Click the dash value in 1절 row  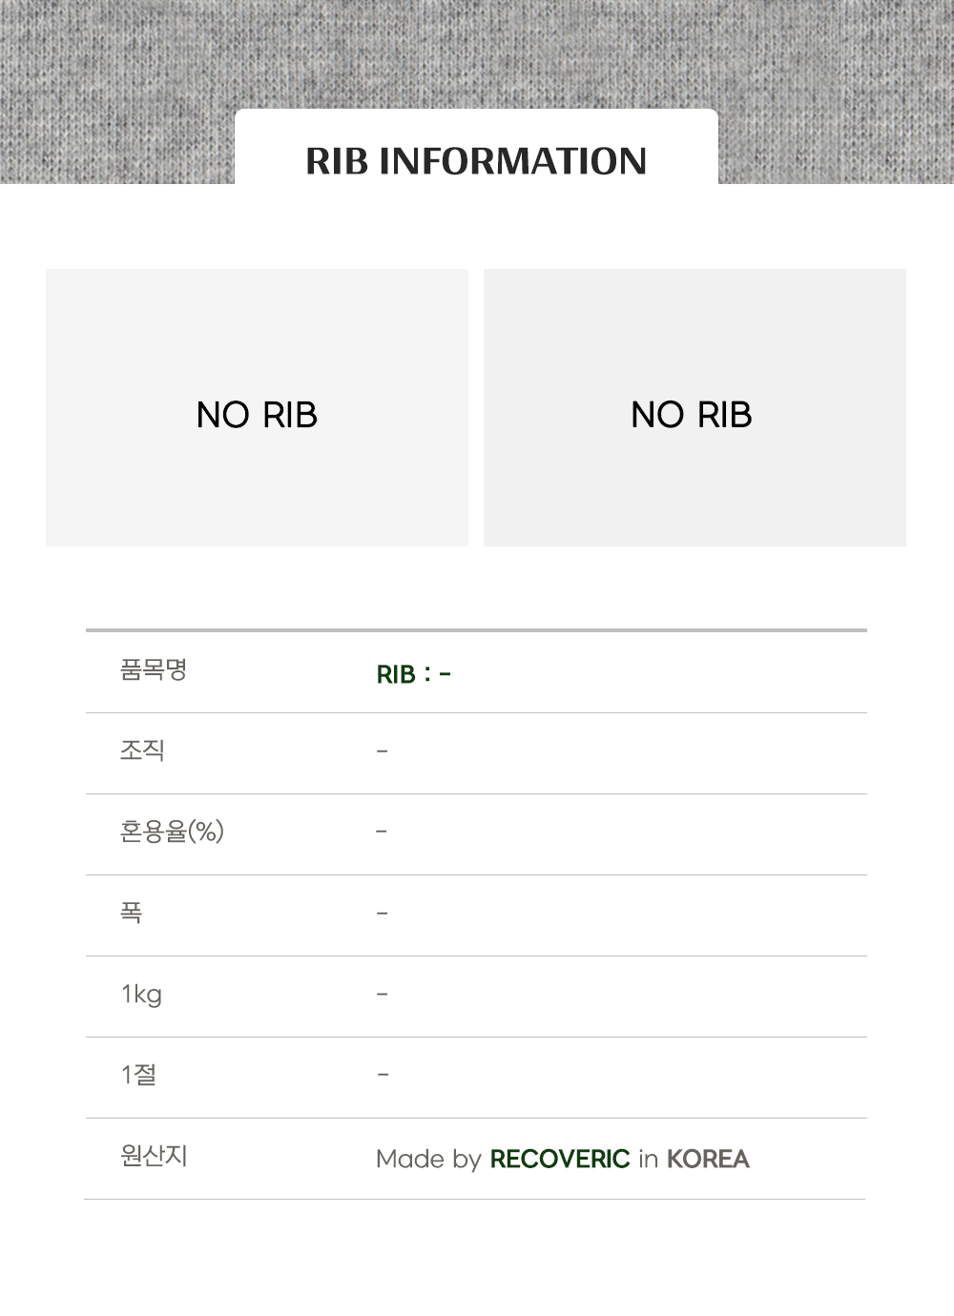click(x=382, y=1075)
